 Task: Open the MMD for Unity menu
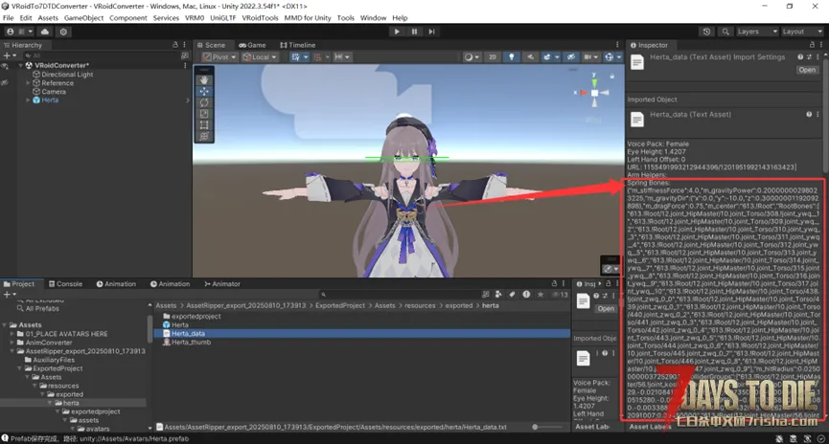coord(308,18)
